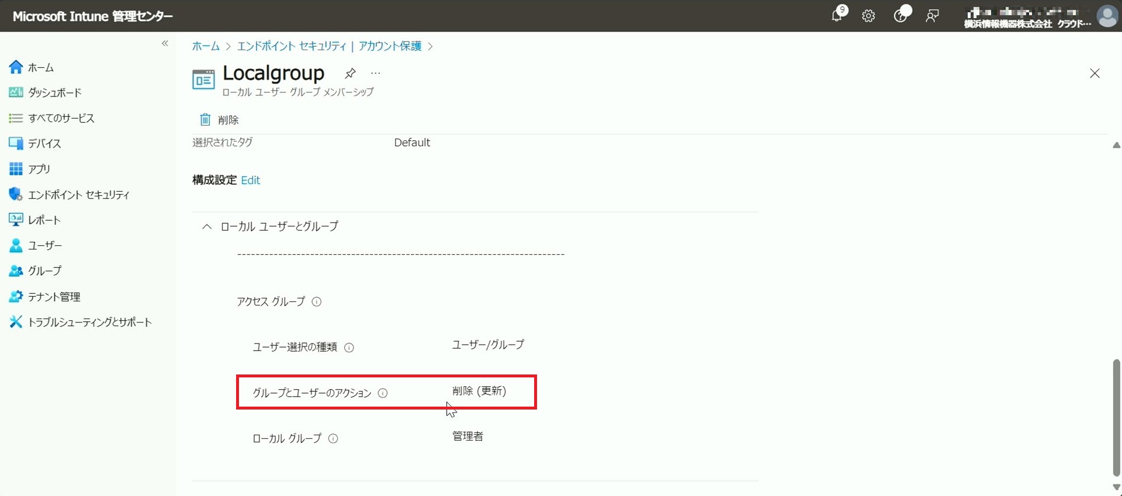The height and width of the screenshot is (496, 1122).
Task: Show info for アクセス グループ
Action: [x=317, y=302]
